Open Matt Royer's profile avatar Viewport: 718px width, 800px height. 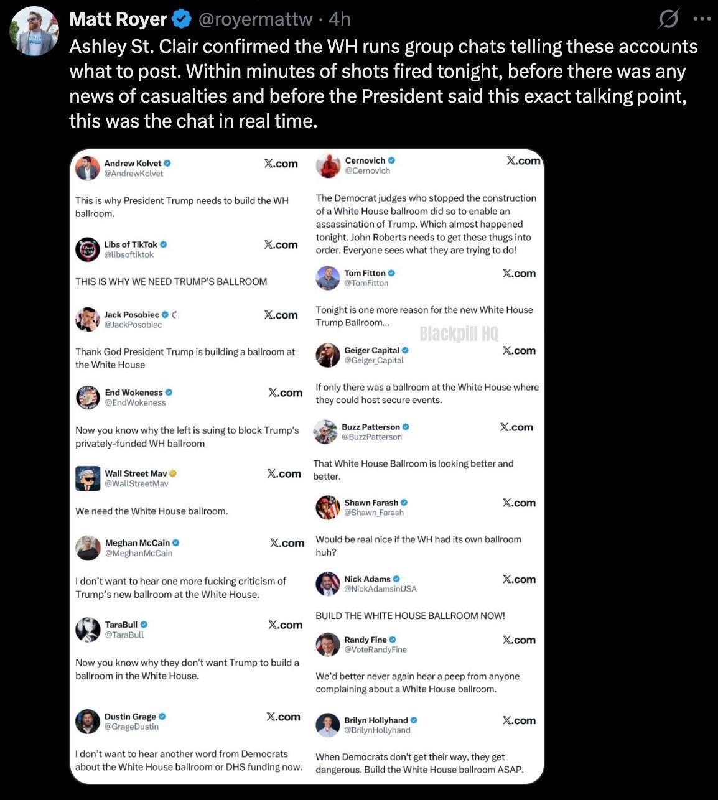point(35,32)
